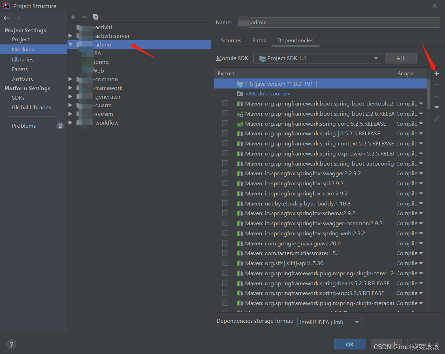Click the library icon of spring-boot-devtools
Image resolution: width=445 pixels, height=354 pixels.
pos(240,104)
